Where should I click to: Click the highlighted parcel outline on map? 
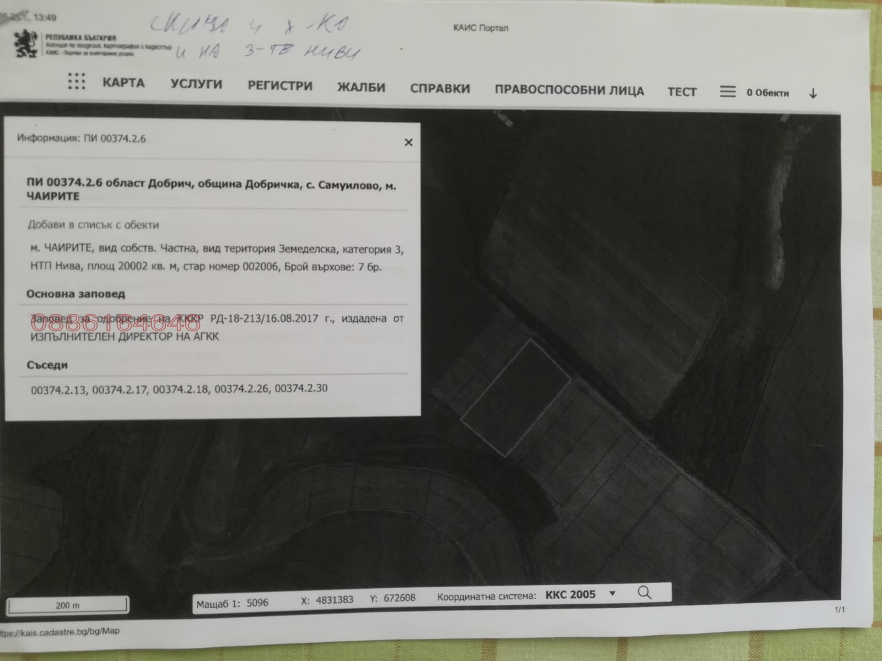[516, 397]
